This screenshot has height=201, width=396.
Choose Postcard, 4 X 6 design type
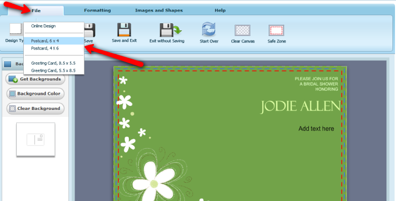point(54,48)
